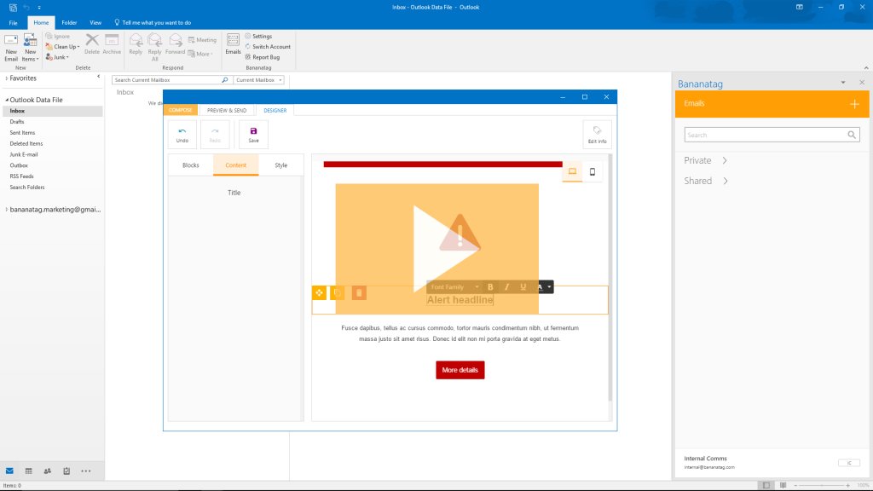Open the File menu tab
This screenshot has height=491, width=873.
[x=14, y=23]
